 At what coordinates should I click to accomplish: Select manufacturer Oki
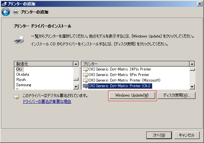19,69
